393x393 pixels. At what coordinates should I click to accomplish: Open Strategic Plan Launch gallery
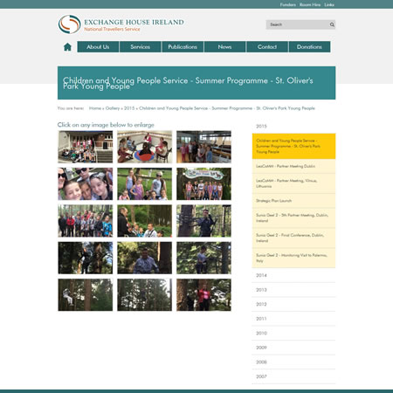(x=293, y=201)
